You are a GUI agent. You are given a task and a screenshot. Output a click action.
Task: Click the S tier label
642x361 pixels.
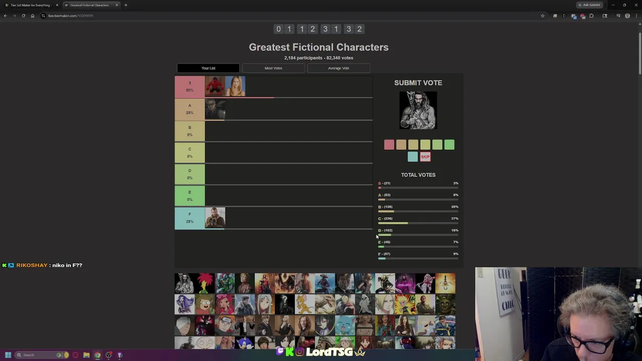click(190, 86)
